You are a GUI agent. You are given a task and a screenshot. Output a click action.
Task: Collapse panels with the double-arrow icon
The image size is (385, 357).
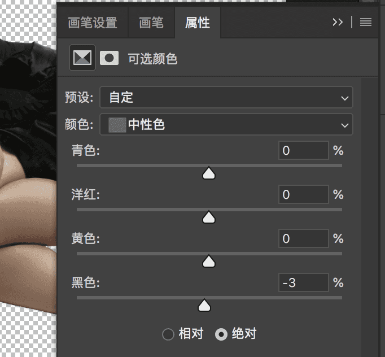tap(338, 22)
